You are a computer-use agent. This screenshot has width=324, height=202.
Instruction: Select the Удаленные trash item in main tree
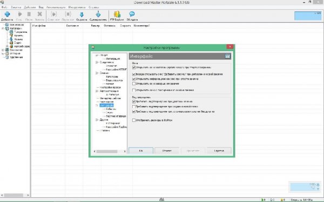pos(16,57)
